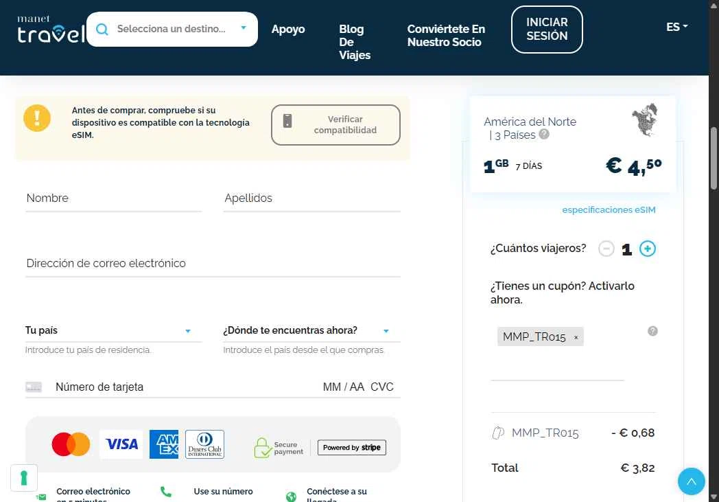Image resolution: width=719 pixels, height=502 pixels.
Task: Click the North America map thumbnail
Action: tap(645, 119)
